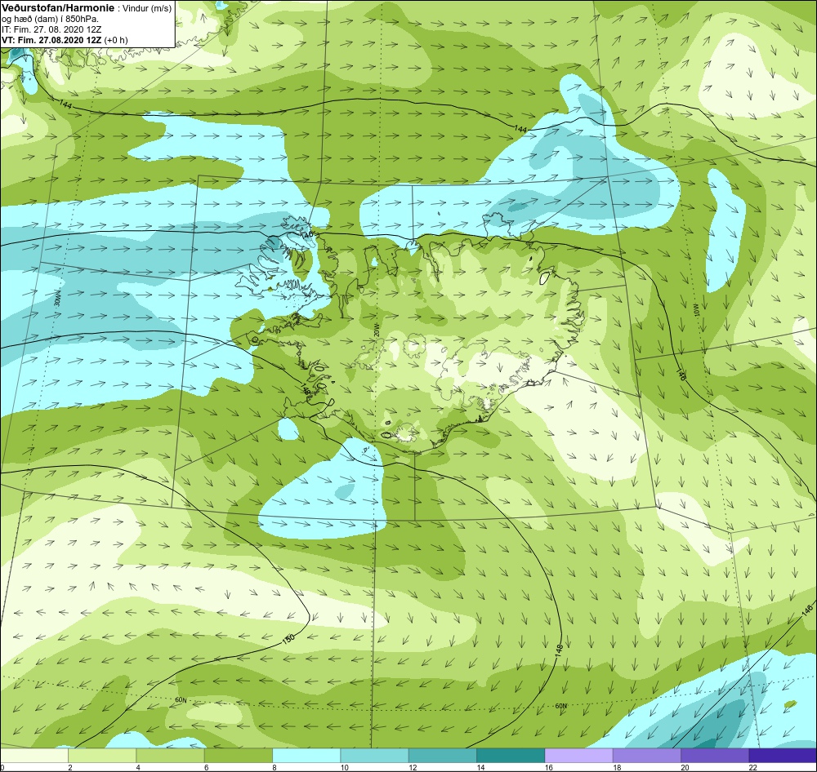Click the legend tick value "2"

69,767
